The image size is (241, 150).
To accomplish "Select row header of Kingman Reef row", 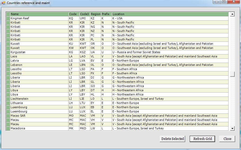I will [8, 18].
